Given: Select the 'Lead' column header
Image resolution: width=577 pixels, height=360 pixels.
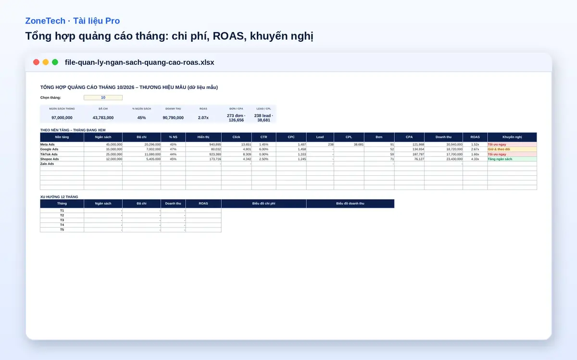Looking at the screenshot, I should coord(320,137).
